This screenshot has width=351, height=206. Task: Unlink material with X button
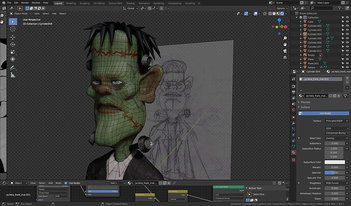tap(339, 96)
